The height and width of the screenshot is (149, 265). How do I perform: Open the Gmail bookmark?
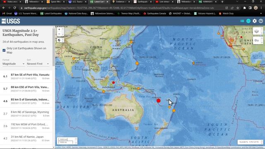pos(7,14)
